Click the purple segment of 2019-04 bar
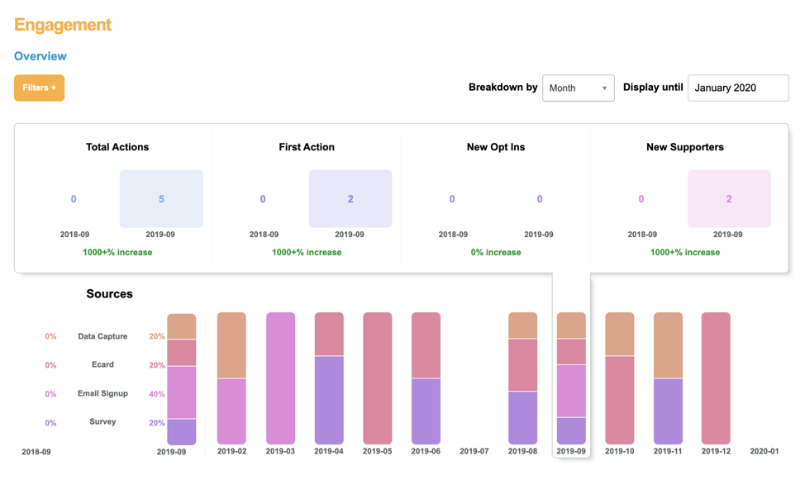805x480 pixels. pyautogui.click(x=329, y=400)
